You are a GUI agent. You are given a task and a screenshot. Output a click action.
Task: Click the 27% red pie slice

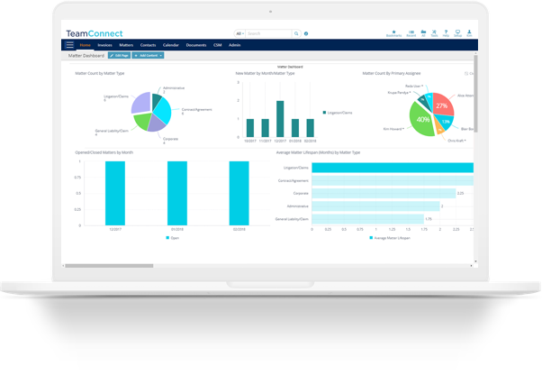pyautogui.click(x=443, y=105)
